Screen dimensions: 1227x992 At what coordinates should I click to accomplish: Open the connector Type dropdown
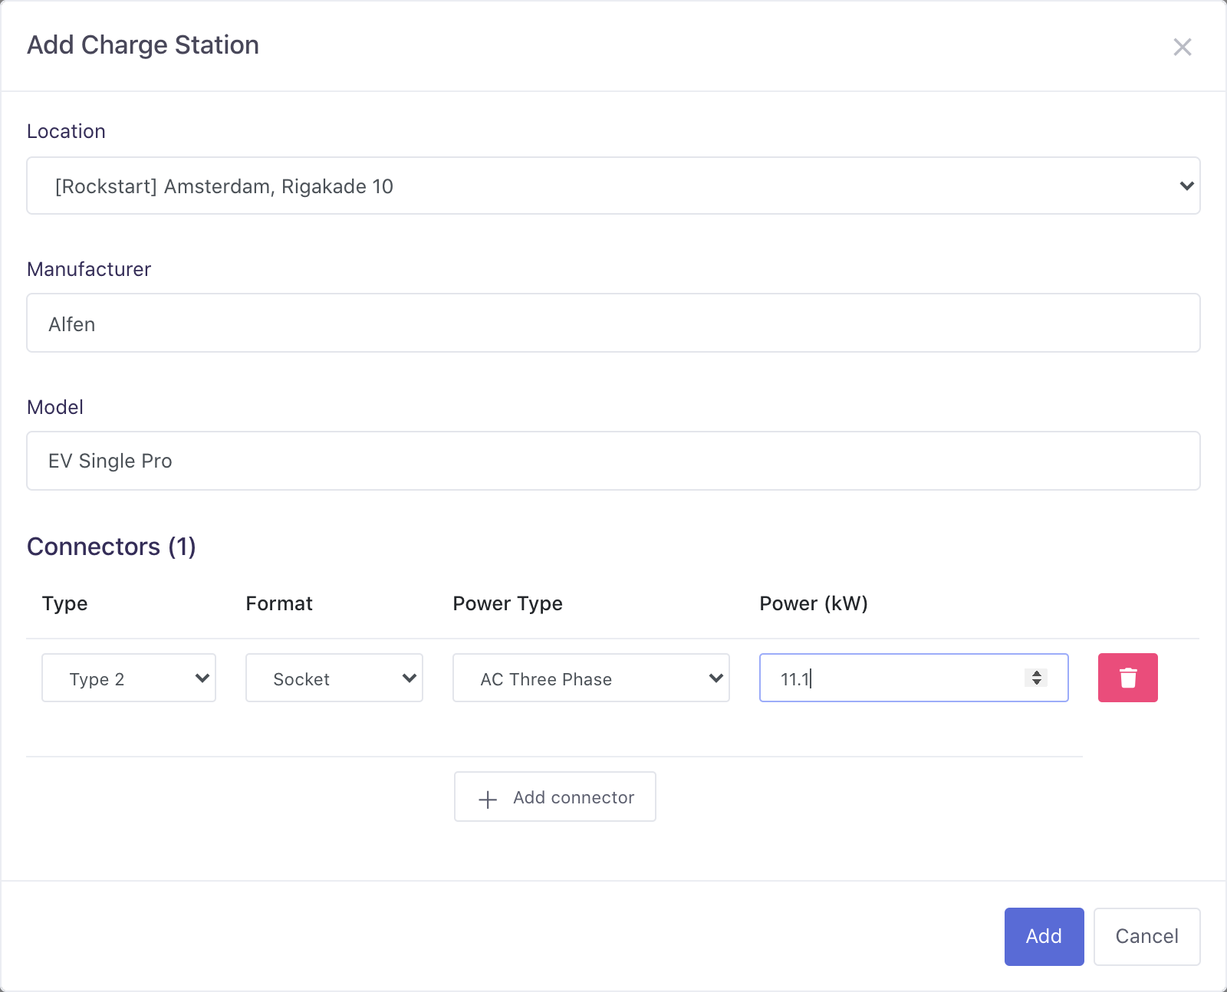coord(129,678)
